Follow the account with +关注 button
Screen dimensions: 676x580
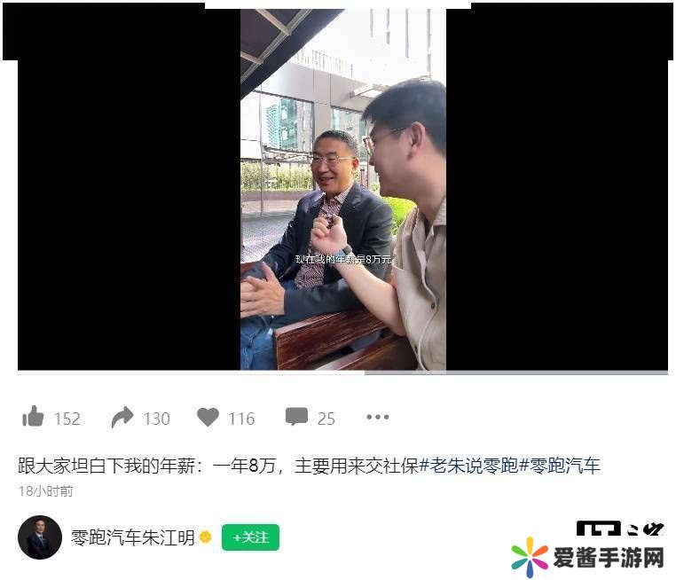[250, 537]
